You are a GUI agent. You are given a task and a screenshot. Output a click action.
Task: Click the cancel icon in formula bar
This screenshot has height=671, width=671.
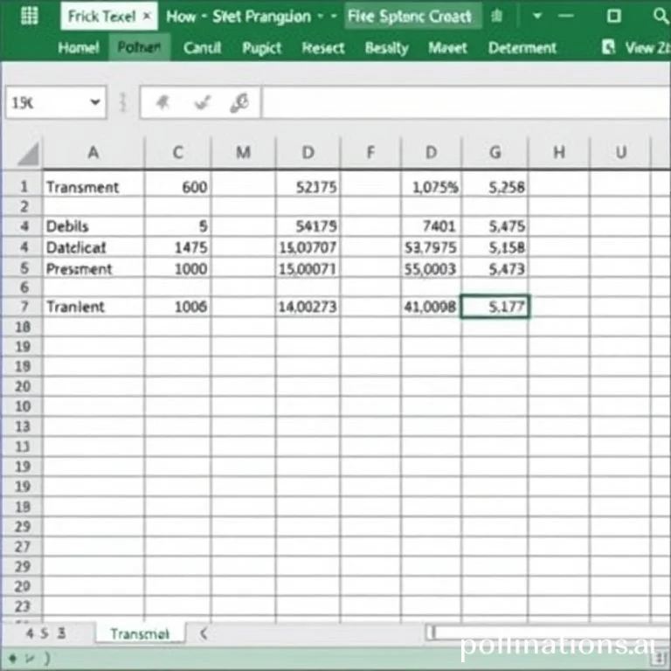pos(163,103)
